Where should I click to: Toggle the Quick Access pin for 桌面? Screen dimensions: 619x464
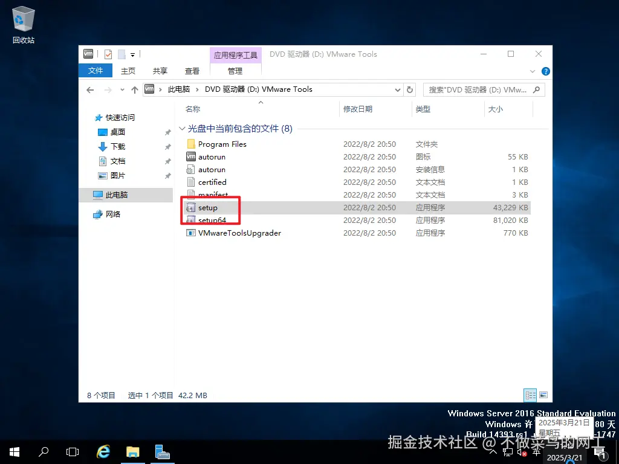click(x=168, y=132)
